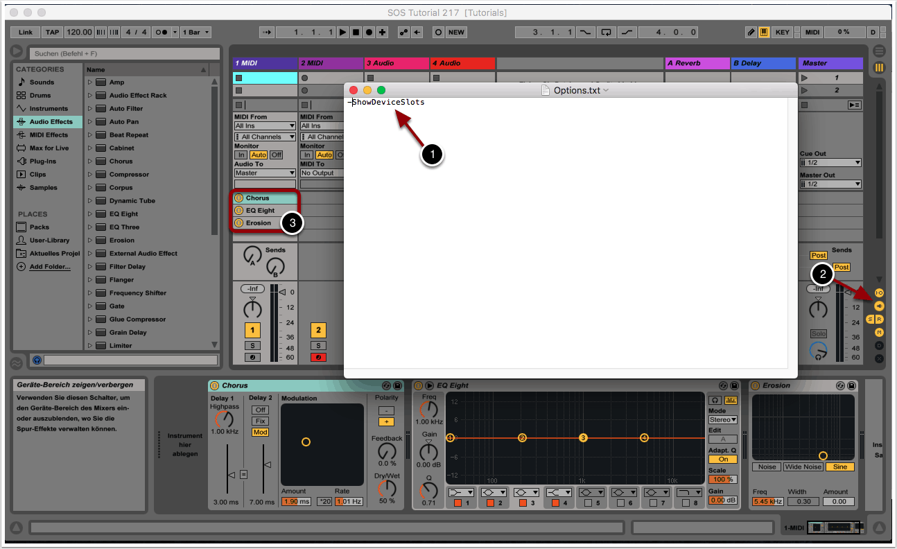Click the Chorus Highpass frequency knob
This screenshot has height=549, width=897.
coord(224,419)
